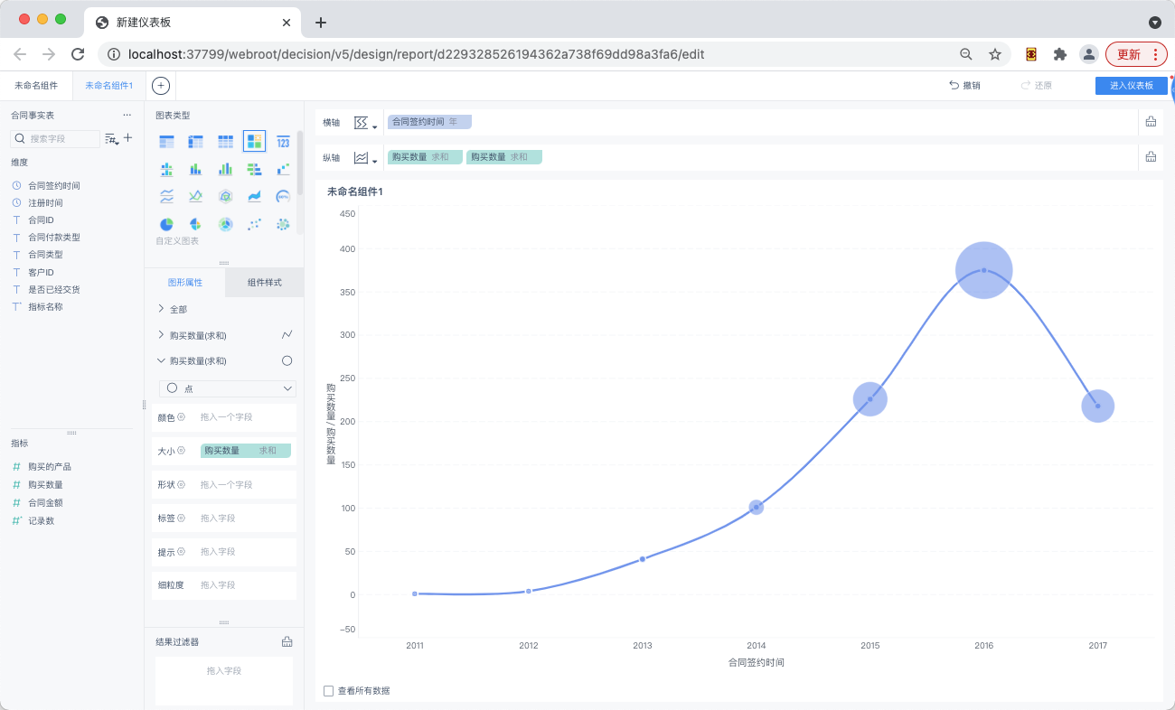
Task: Click the Chrome 更新 update button
Action: click(1137, 54)
